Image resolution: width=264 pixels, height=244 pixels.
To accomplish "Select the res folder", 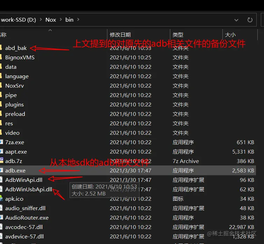I will tap(9, 124).
